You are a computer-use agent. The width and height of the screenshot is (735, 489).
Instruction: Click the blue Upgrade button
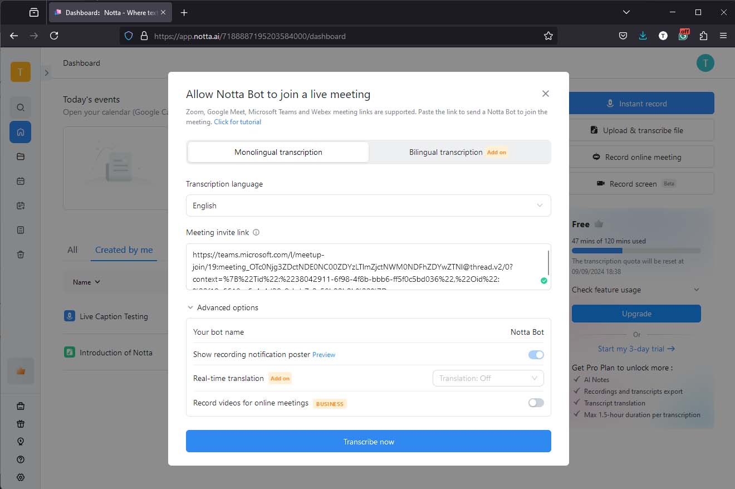pyautogui.click(x=636, y=314)
